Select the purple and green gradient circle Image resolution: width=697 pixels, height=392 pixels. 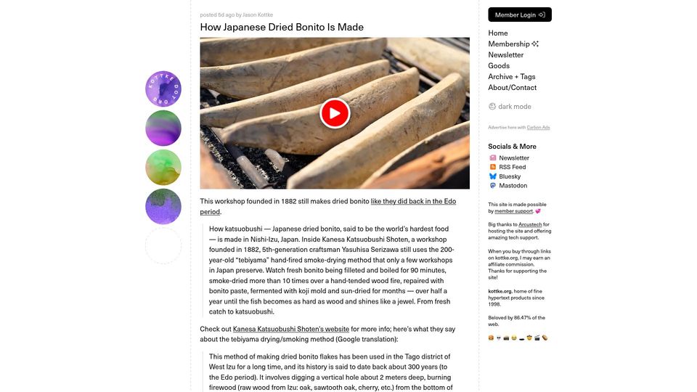163,128
